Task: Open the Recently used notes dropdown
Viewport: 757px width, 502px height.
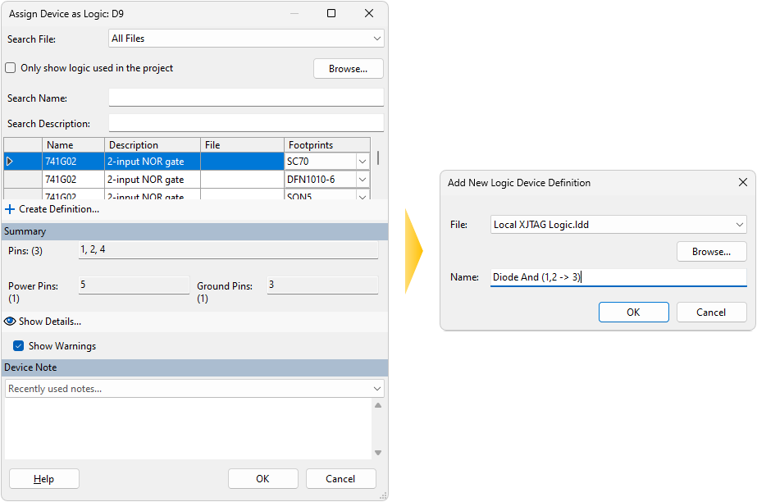Action: coord(376,389)
